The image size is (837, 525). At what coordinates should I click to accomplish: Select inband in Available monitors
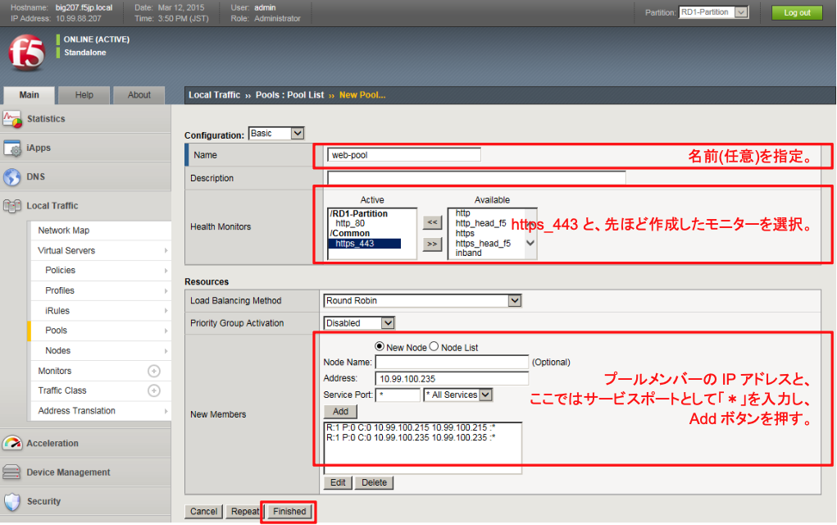[x=468, y=253]
